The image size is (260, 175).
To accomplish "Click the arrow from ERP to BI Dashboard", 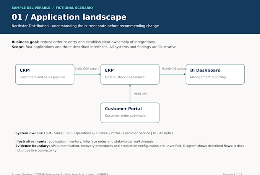I will tap(172, 74).
